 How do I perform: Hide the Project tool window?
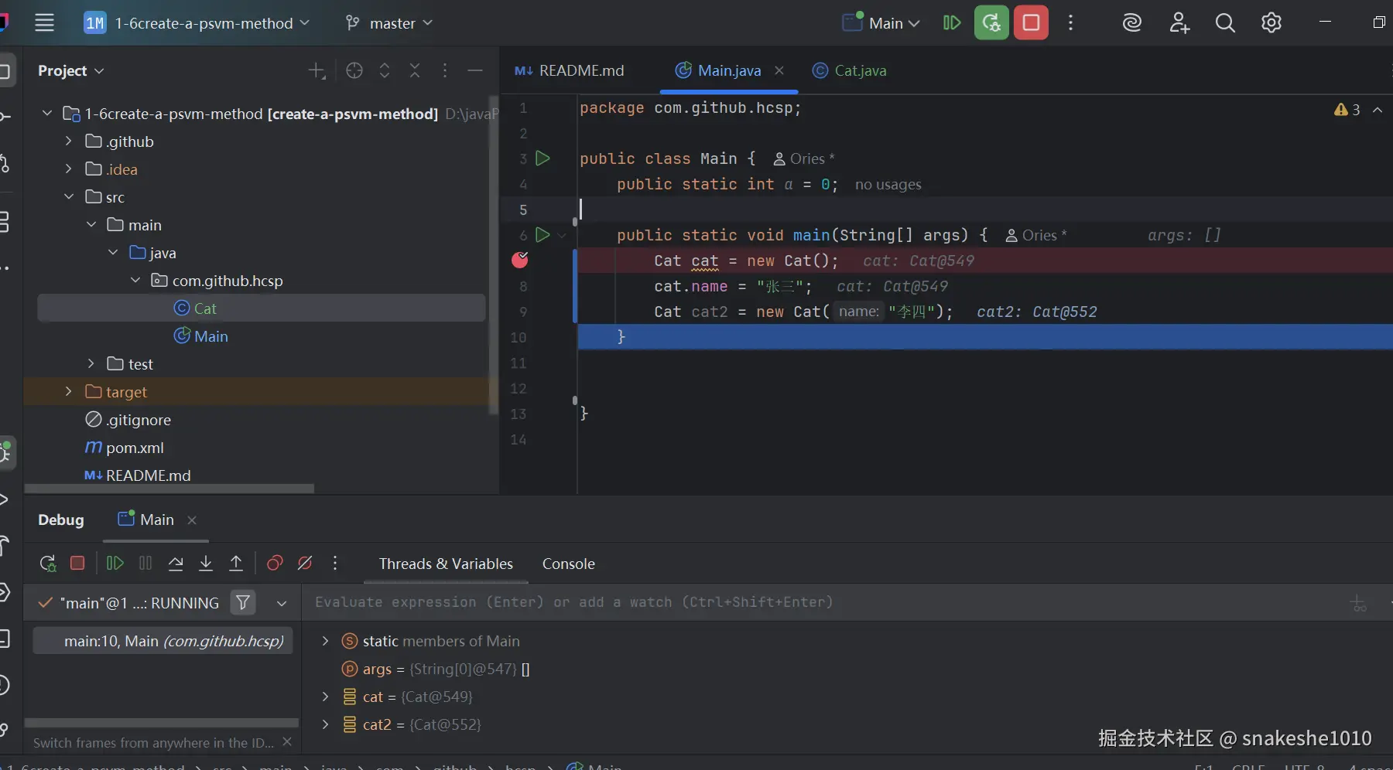(x=475, y=71)
